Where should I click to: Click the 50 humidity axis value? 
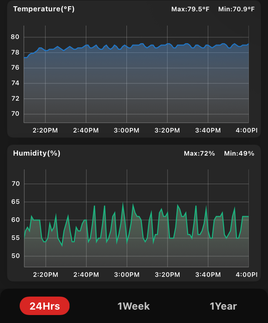pyautogui.click(x=15, y=256)
